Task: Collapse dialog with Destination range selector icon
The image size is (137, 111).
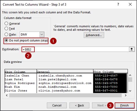Action: [x=132, y=49]
